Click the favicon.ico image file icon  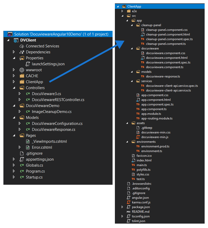tap(133, 156)
